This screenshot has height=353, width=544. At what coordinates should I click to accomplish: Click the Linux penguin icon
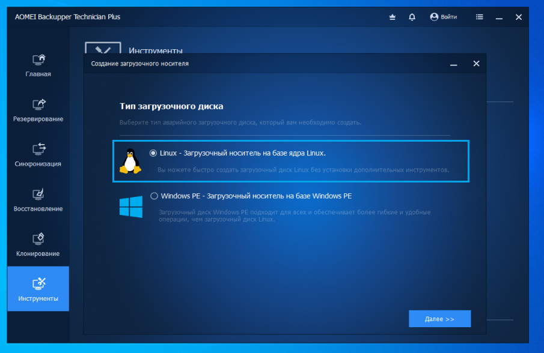tap(130, 161)
